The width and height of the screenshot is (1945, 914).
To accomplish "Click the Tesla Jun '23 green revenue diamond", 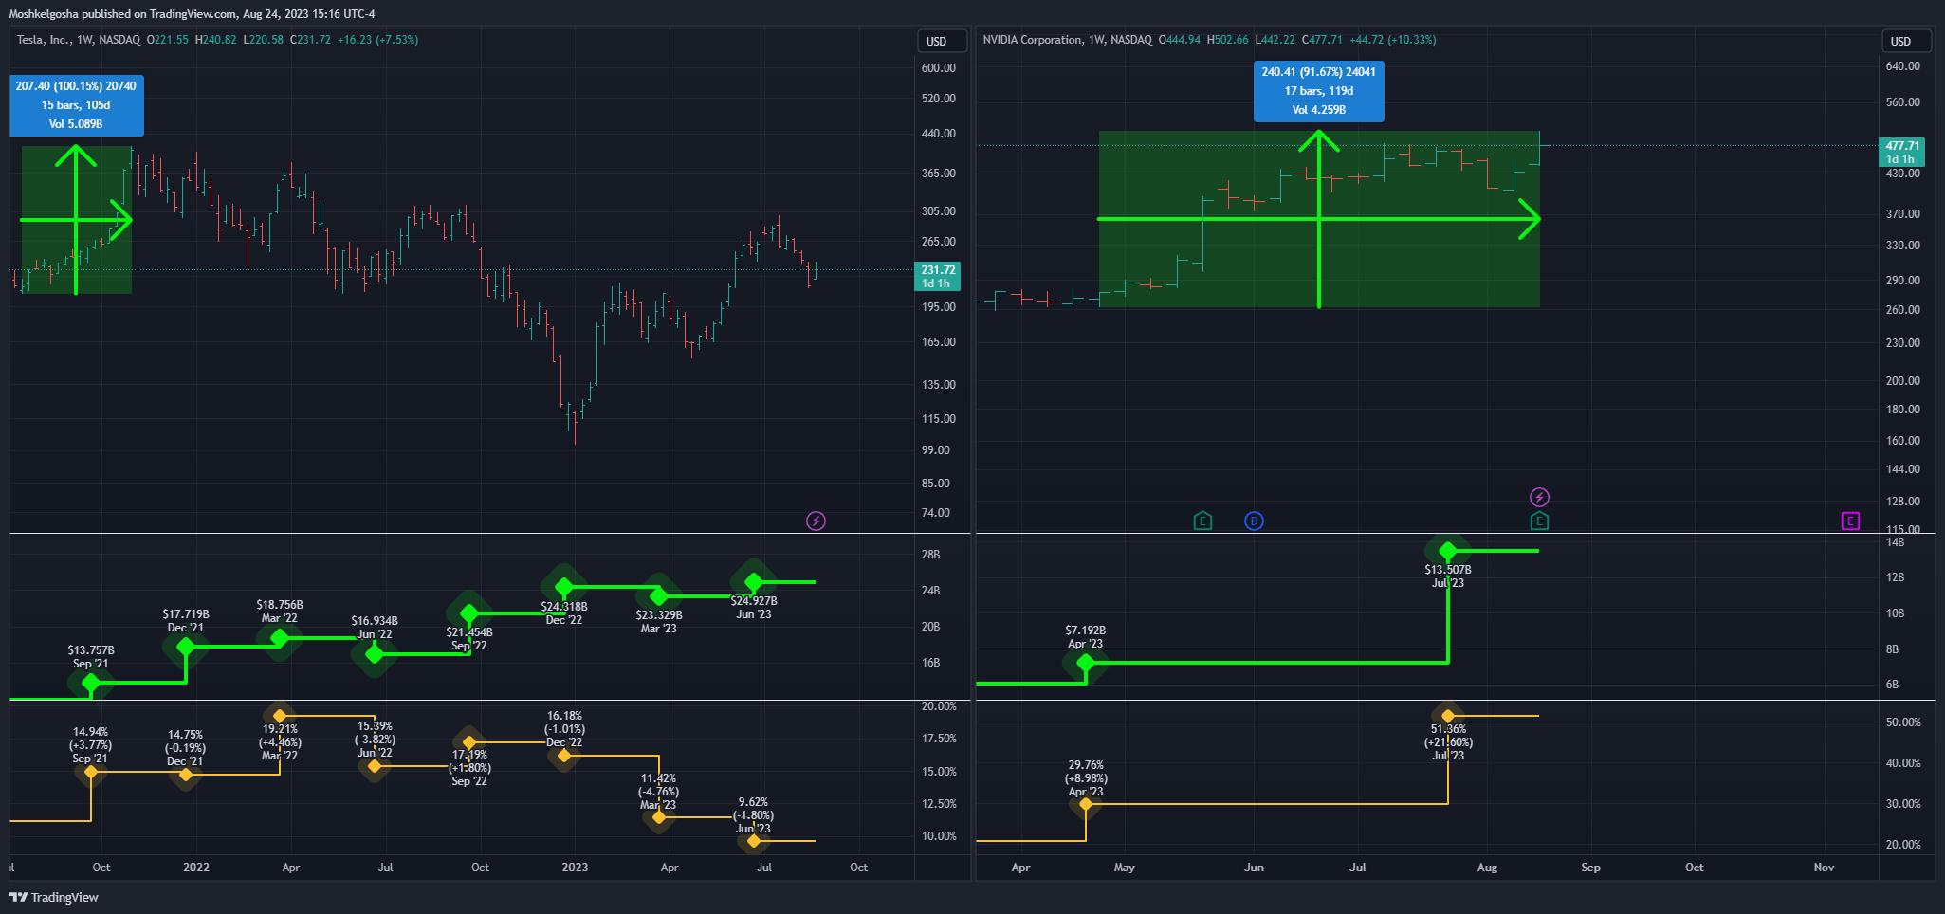I will [x=754, y=581].
